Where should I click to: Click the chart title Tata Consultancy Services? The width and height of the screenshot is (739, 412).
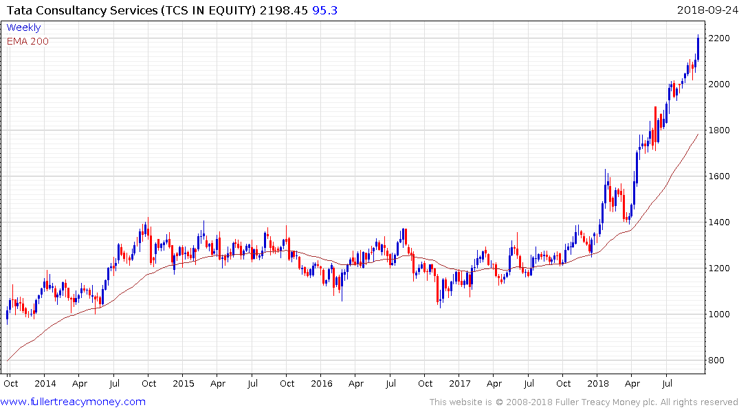[x=82, y=10]
